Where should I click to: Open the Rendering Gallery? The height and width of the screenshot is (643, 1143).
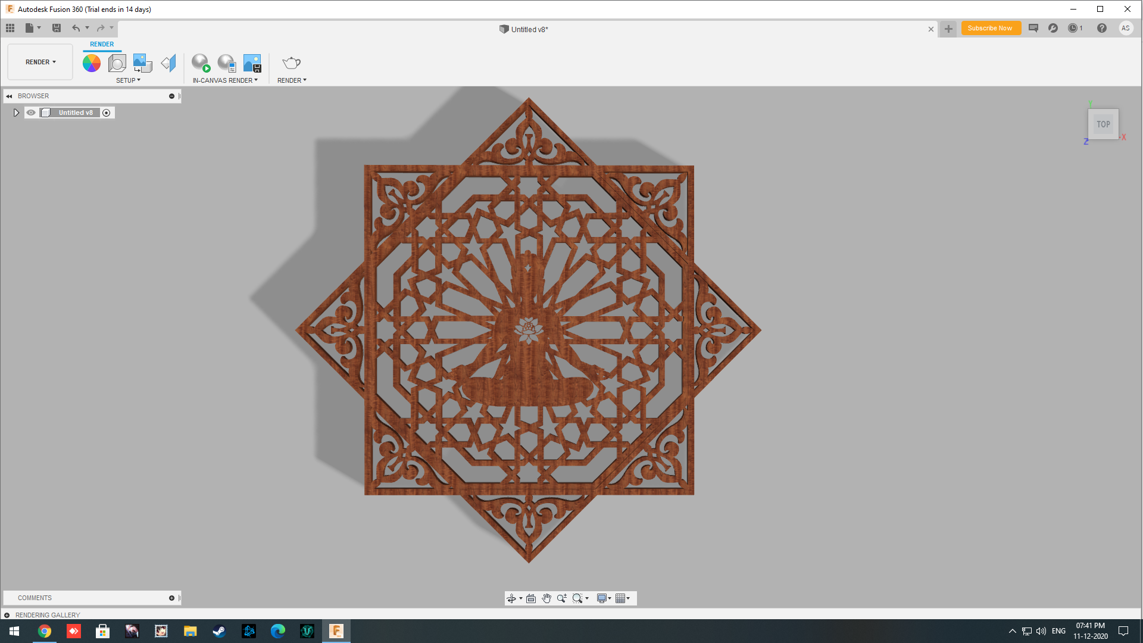click(x=48, y=614)
